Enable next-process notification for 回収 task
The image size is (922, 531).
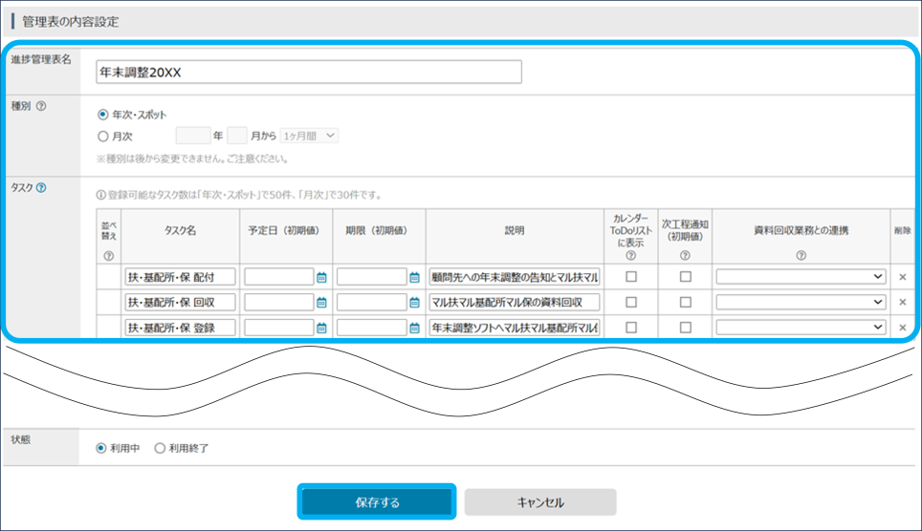685,303
